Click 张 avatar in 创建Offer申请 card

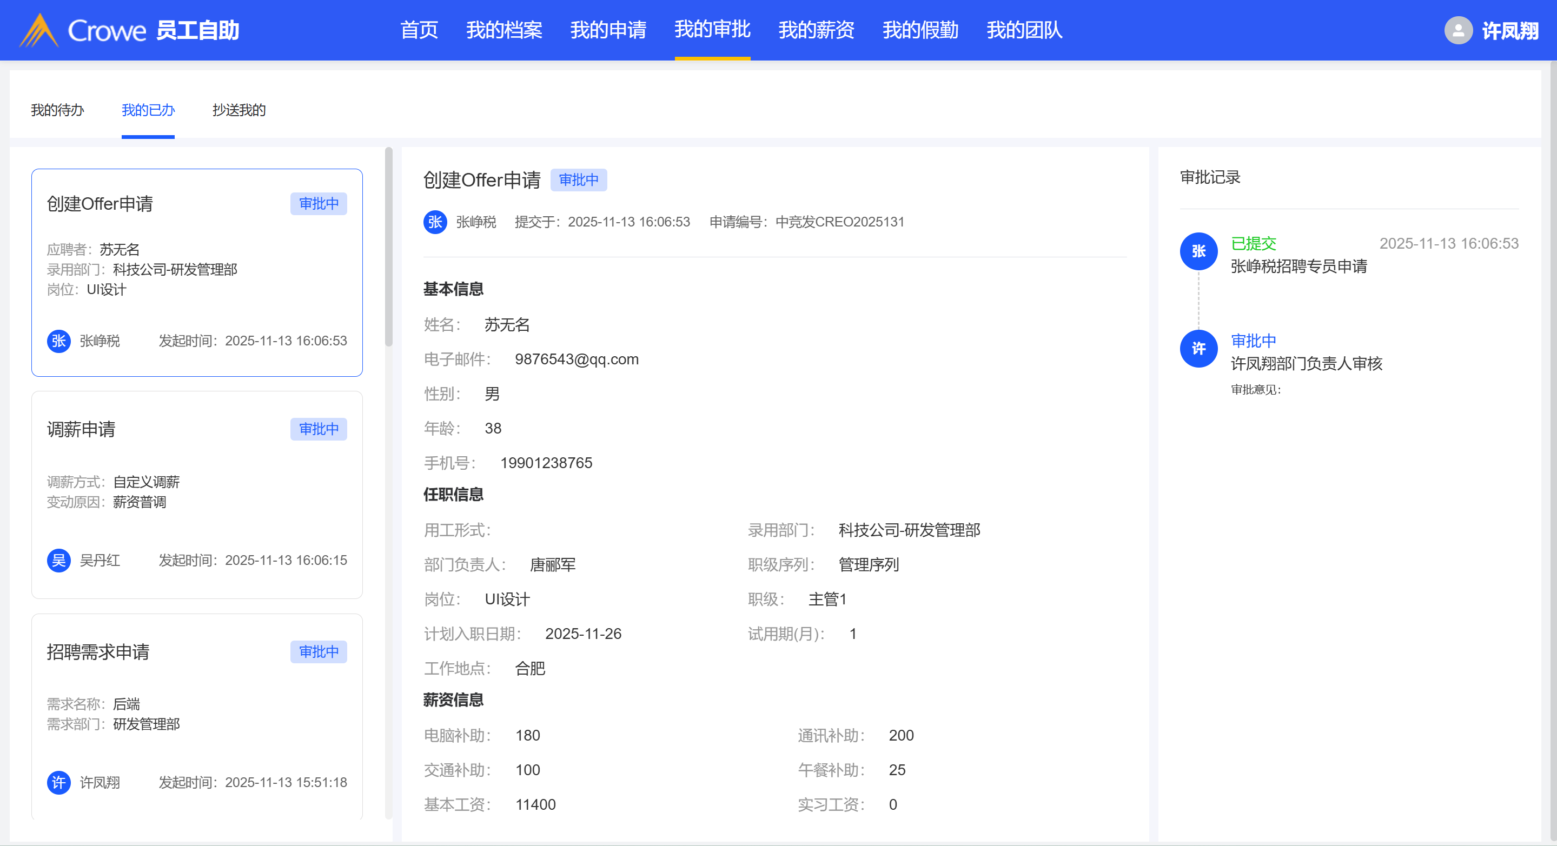point(58,341)
